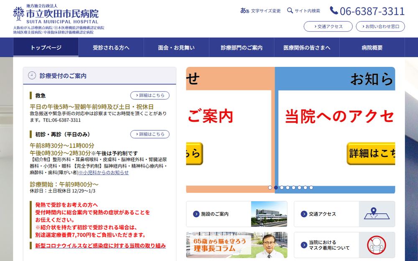Select the eighth carousel dot
The height and width of the screenshot is (261, 418).
(x=311, y=188)
